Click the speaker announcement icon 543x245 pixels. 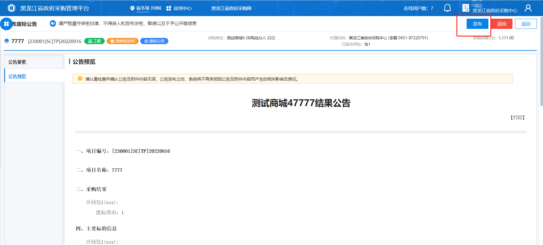pyautogui.click(x=53, y=23)
